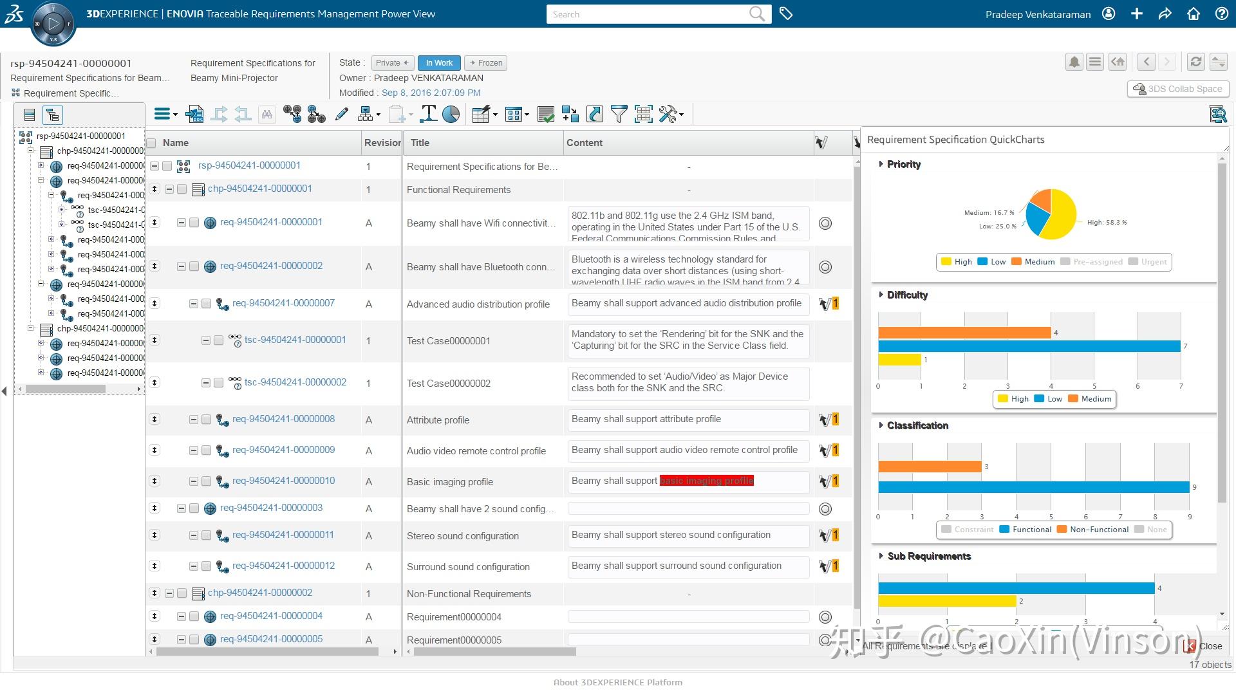Click the tools wrench icon in toolbar
The height and width of the screenshot is (695, 1236).
(x=669, y=115)
